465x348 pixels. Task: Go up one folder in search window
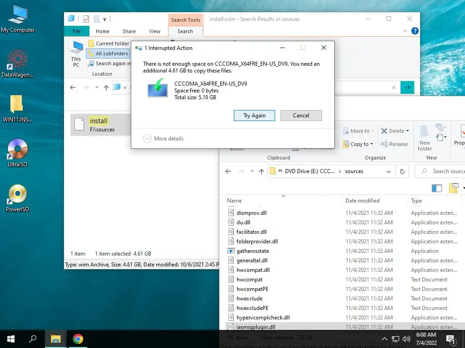pos(106,87)
